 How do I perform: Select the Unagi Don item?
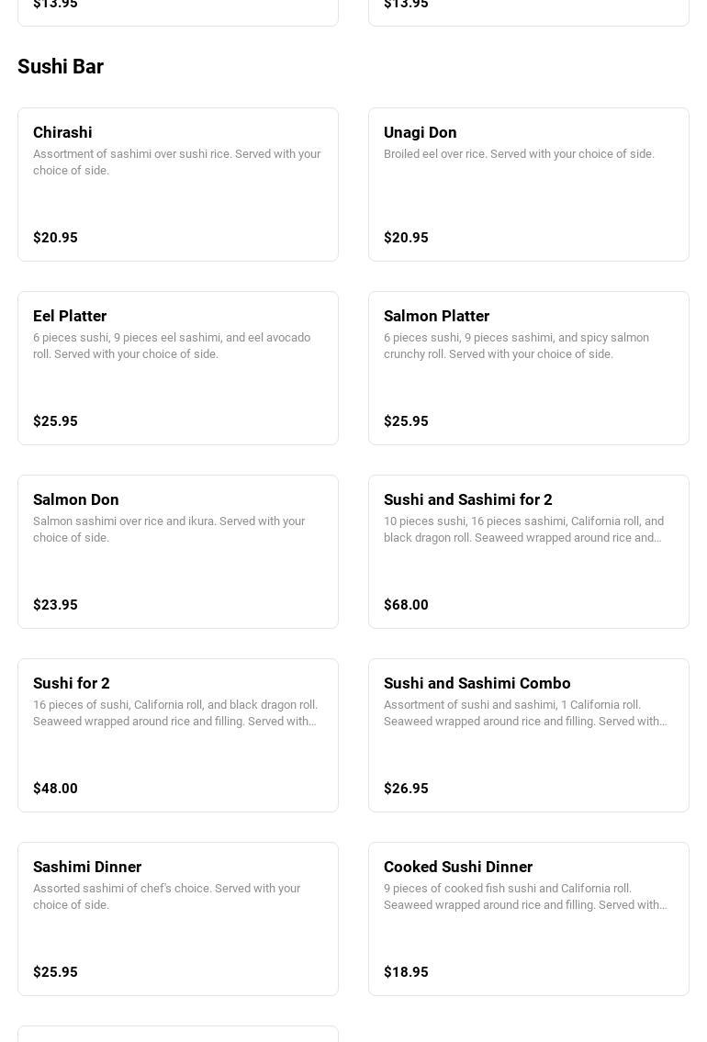528,185
